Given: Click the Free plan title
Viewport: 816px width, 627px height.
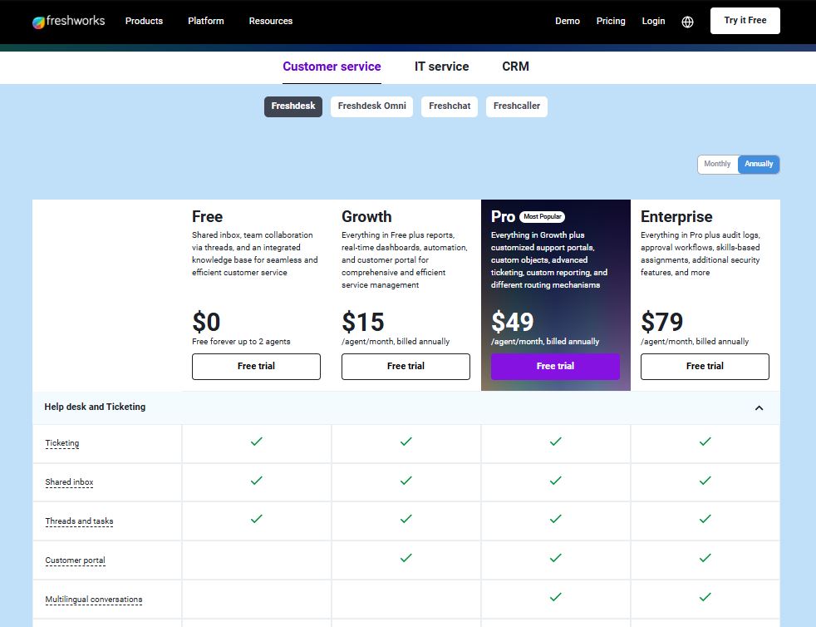Looking at the screenshot, I should click(207, 217).
